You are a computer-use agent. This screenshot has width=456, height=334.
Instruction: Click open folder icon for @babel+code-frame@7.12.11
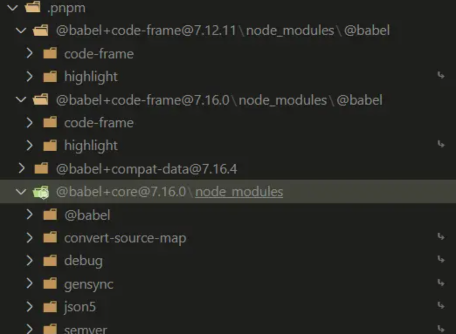tap(41, 30)
